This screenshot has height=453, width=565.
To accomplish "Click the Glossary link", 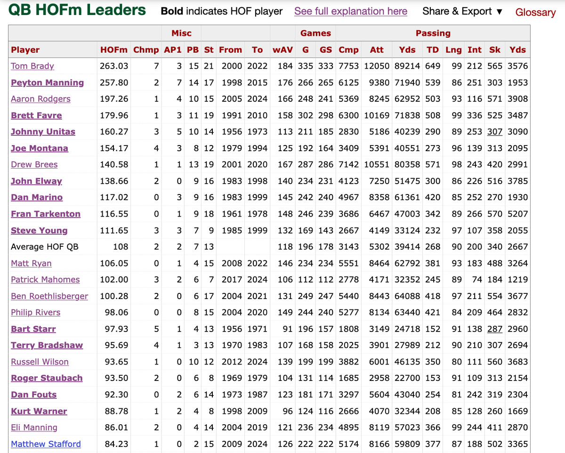I will [x=535, y=12].
